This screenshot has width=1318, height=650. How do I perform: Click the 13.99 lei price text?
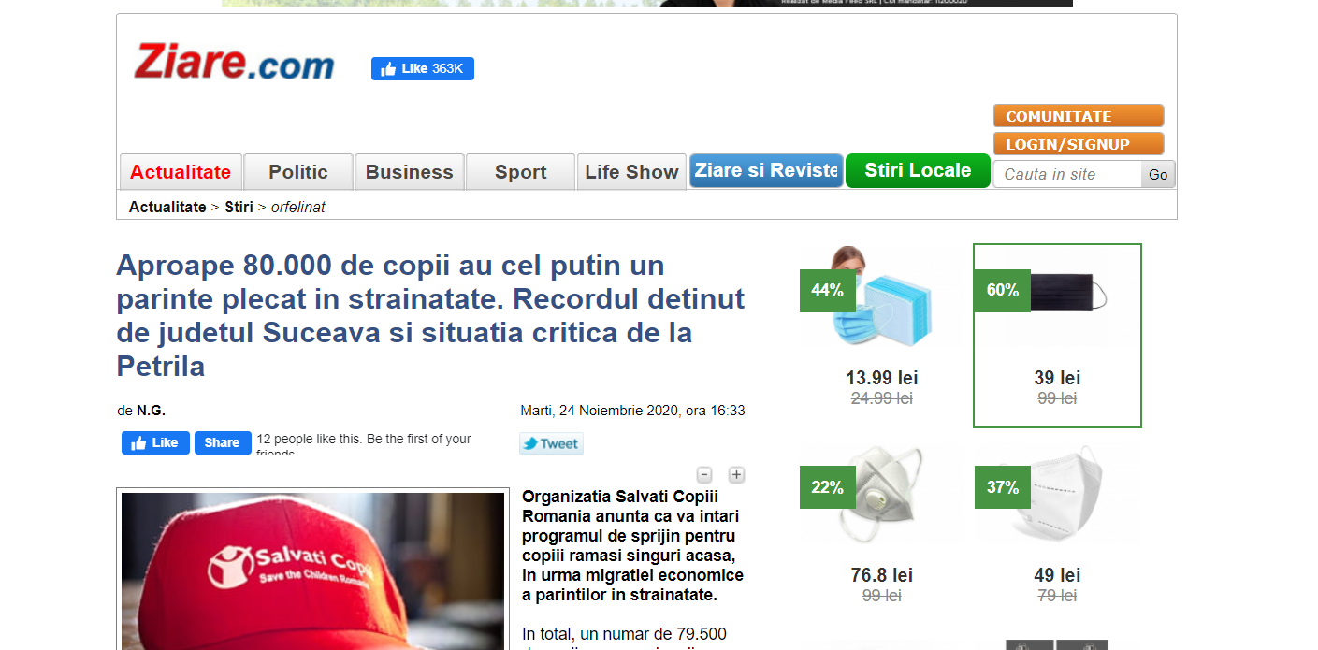[882, 378]
